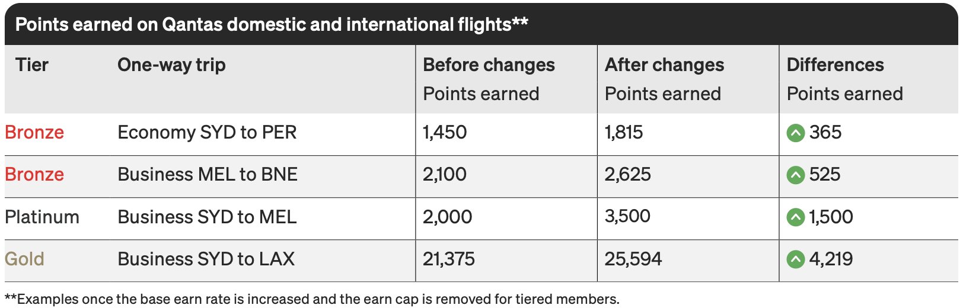Click the Before changes column header

(x=489, y=65)
